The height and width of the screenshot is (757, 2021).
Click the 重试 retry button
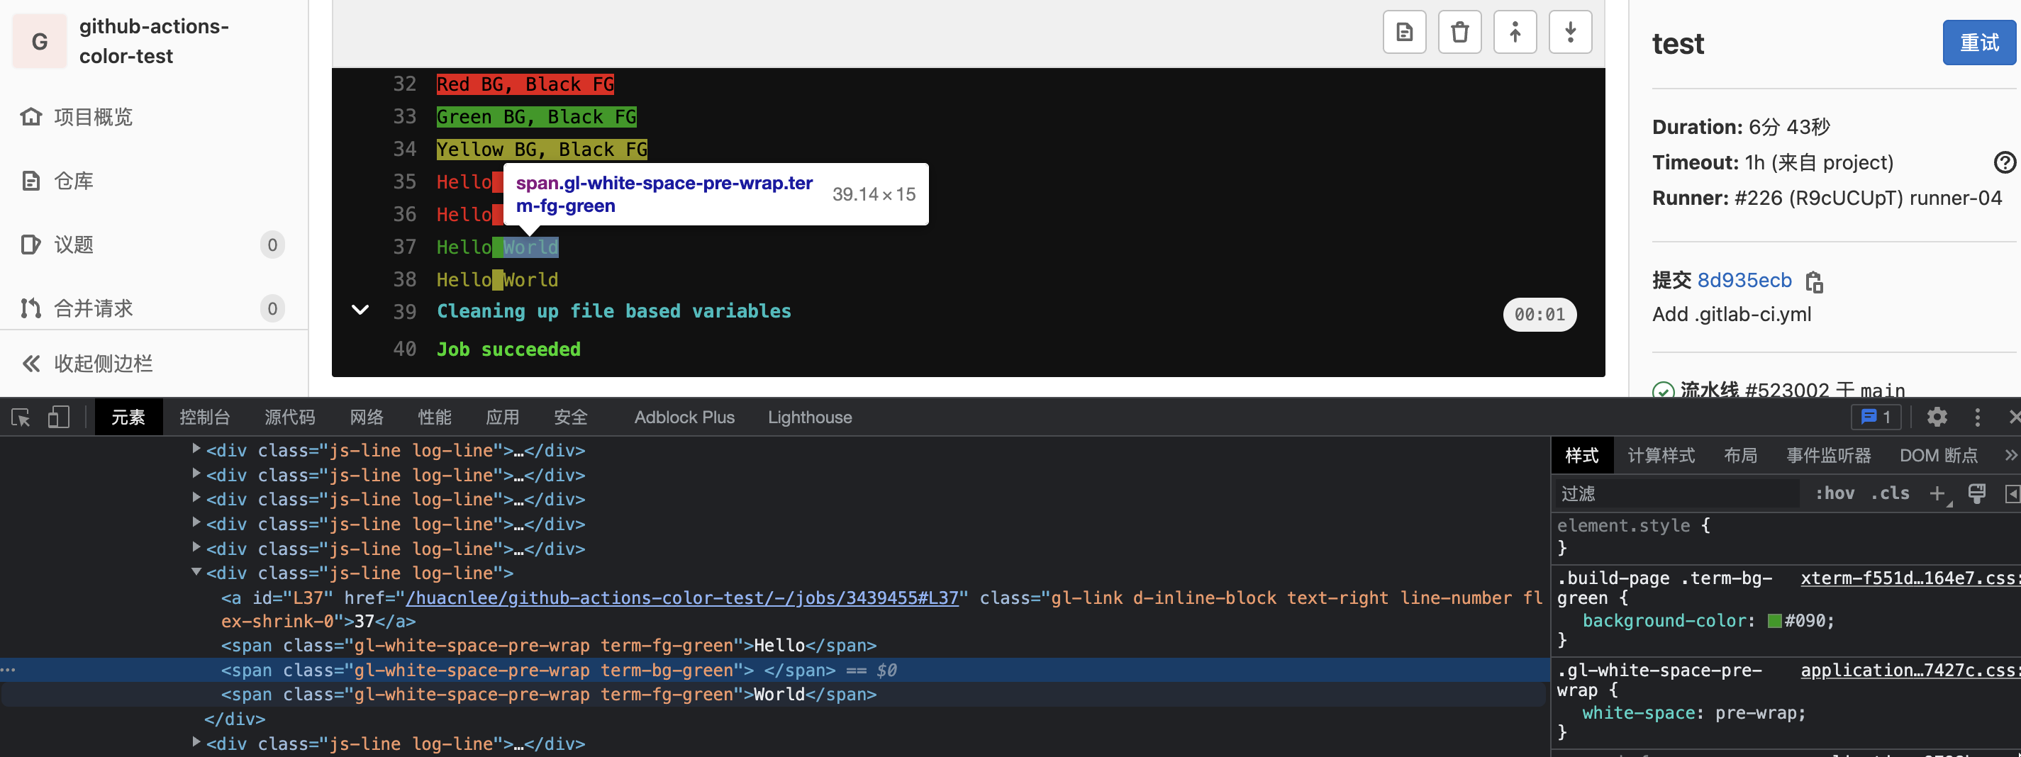click(x=1978, y=43)
